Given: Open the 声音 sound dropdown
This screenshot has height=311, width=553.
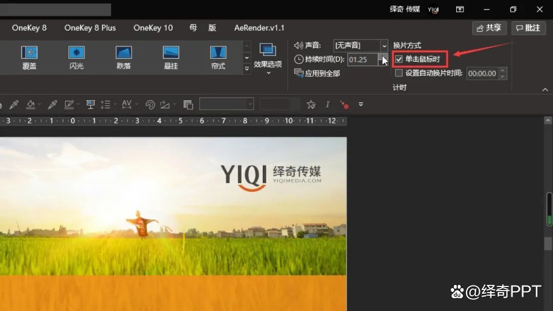Looking at the screenshot, I should coord(384,46).
